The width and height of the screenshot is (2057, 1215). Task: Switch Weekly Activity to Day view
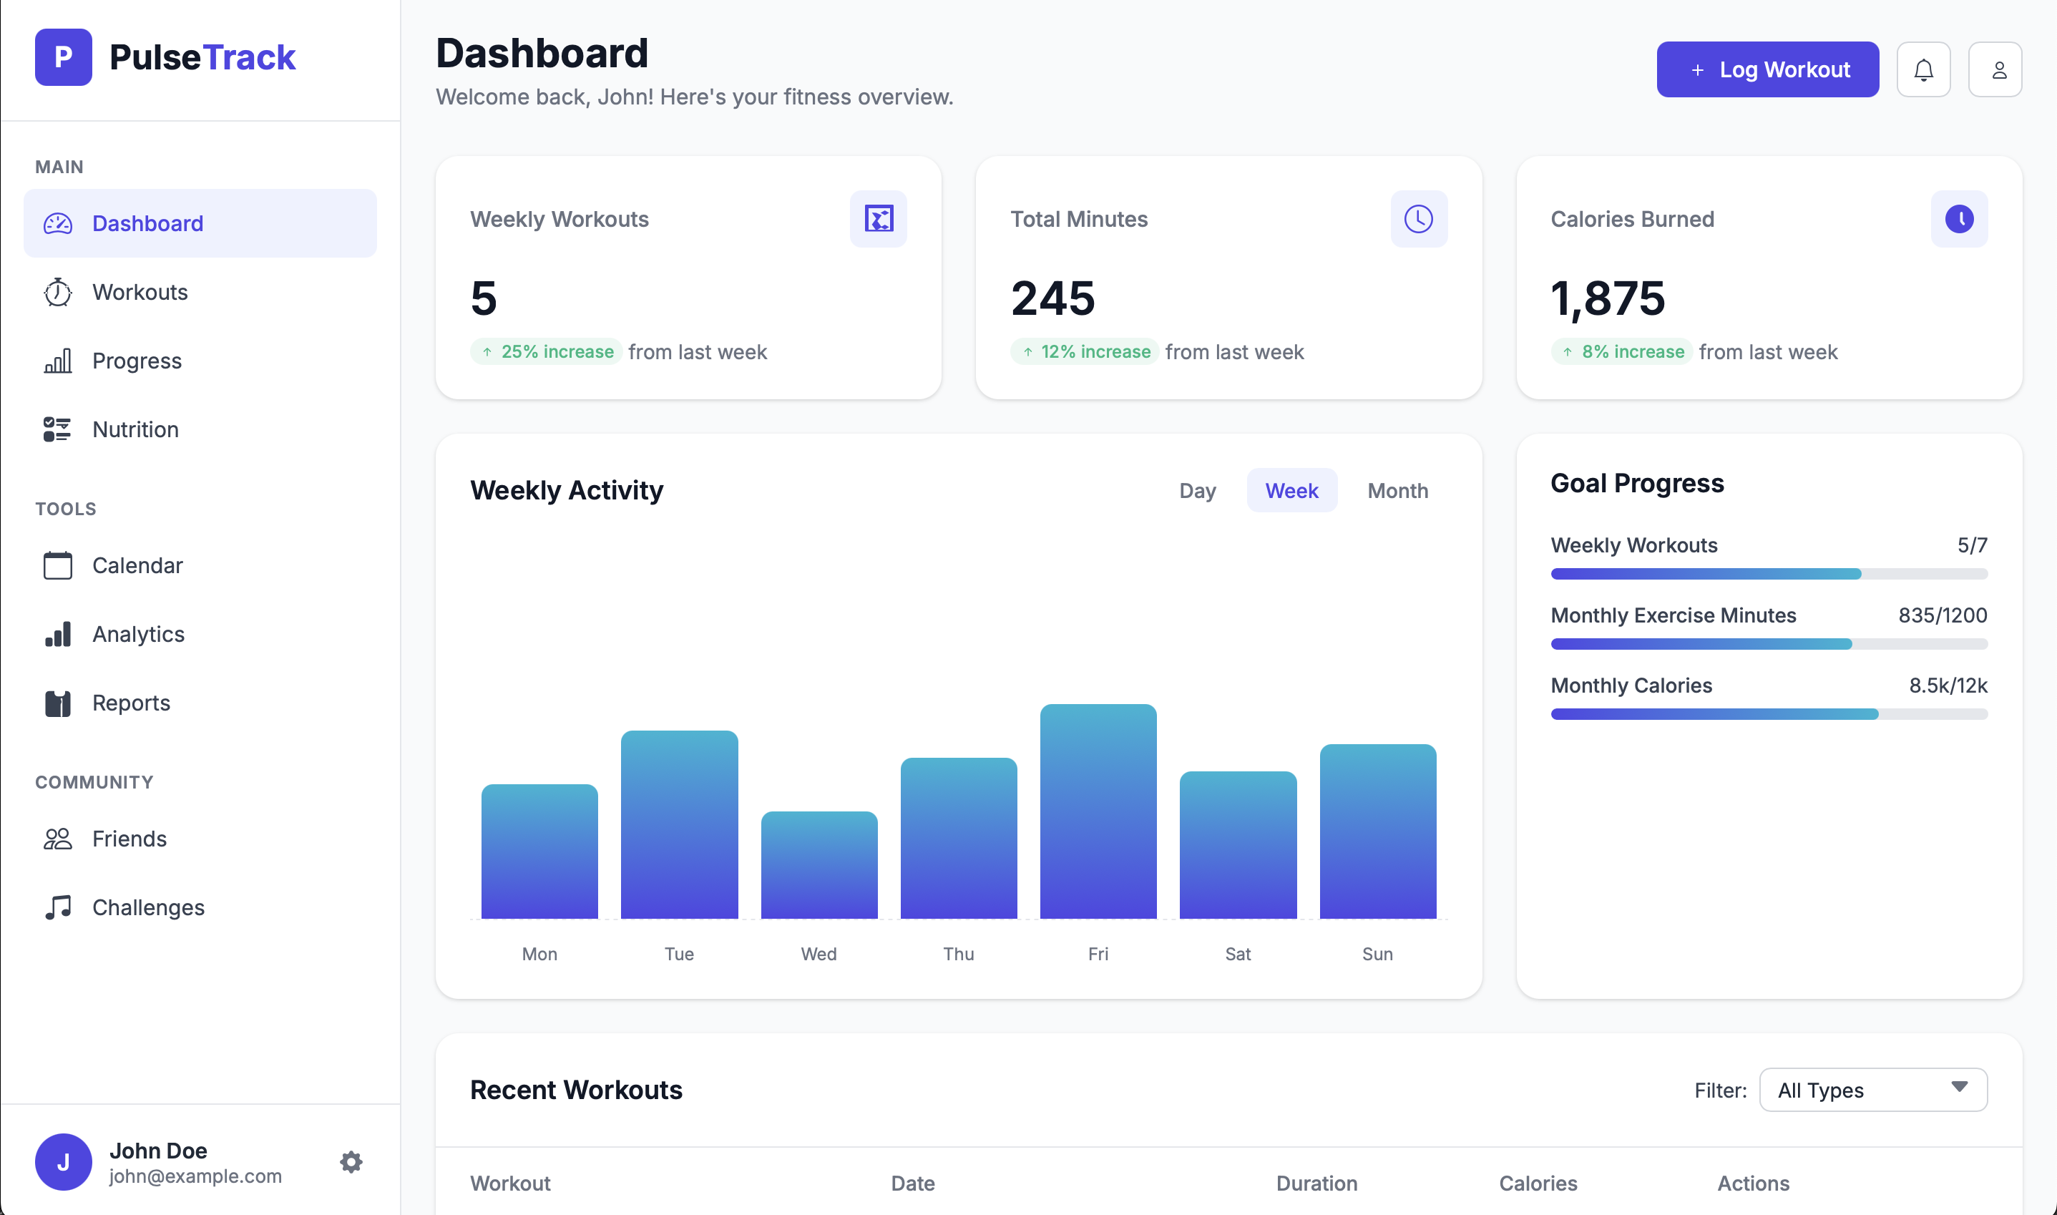(x=1198, y=490)
